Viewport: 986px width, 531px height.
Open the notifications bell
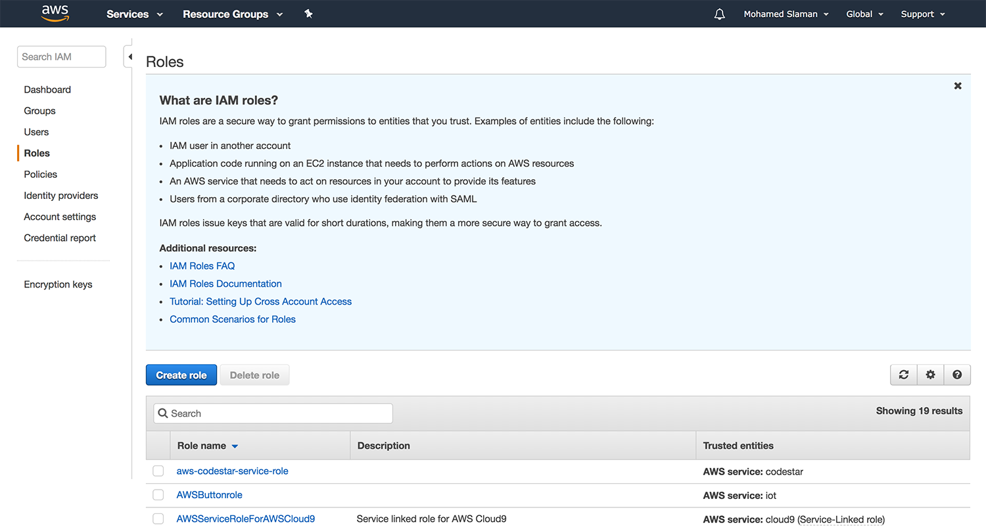click(719, 14)
